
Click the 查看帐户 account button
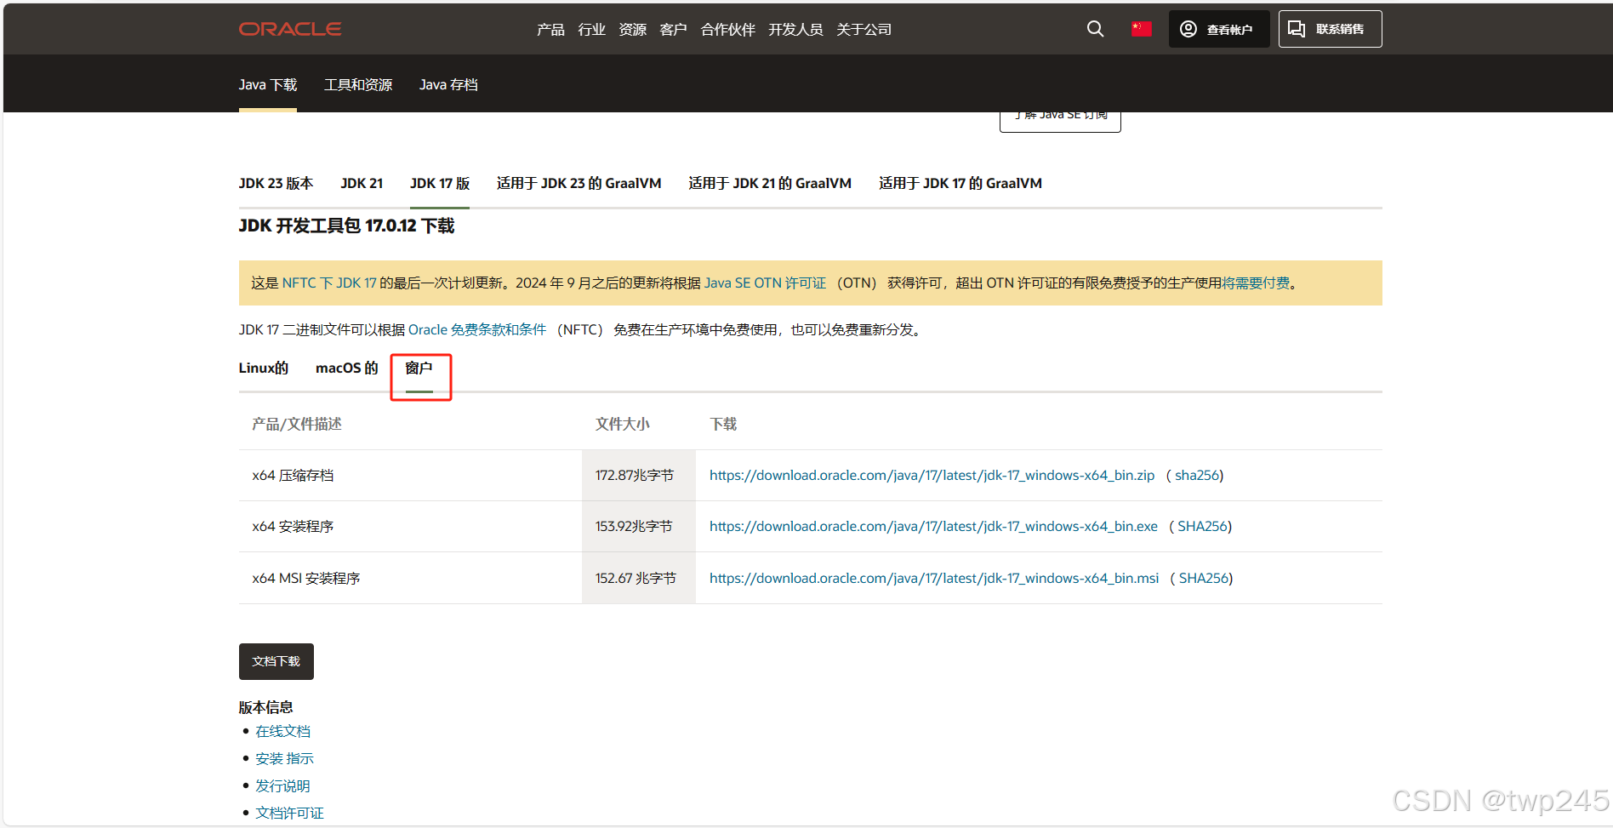coord(1218,29)
